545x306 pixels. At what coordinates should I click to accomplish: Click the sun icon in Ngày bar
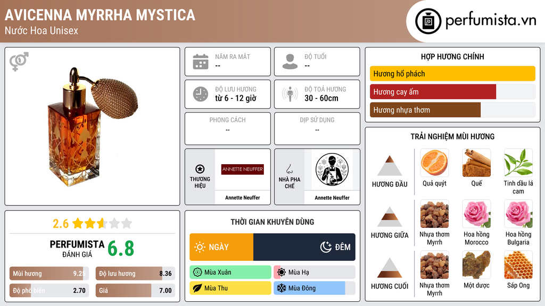tap(200, 247)
